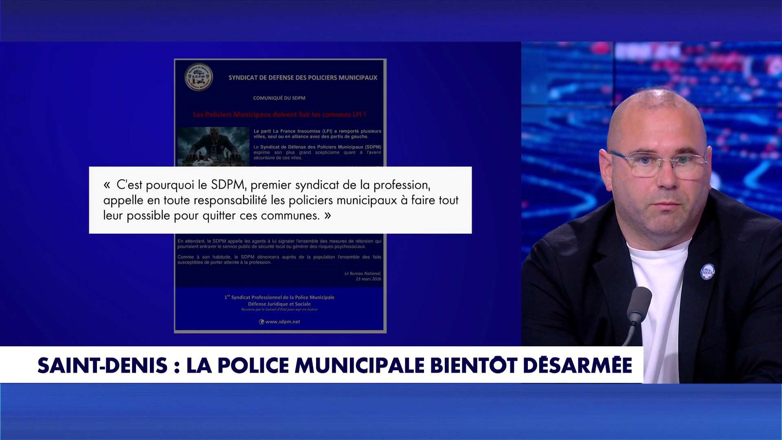Click the SDPM round logo on the document

coord(199,77)
